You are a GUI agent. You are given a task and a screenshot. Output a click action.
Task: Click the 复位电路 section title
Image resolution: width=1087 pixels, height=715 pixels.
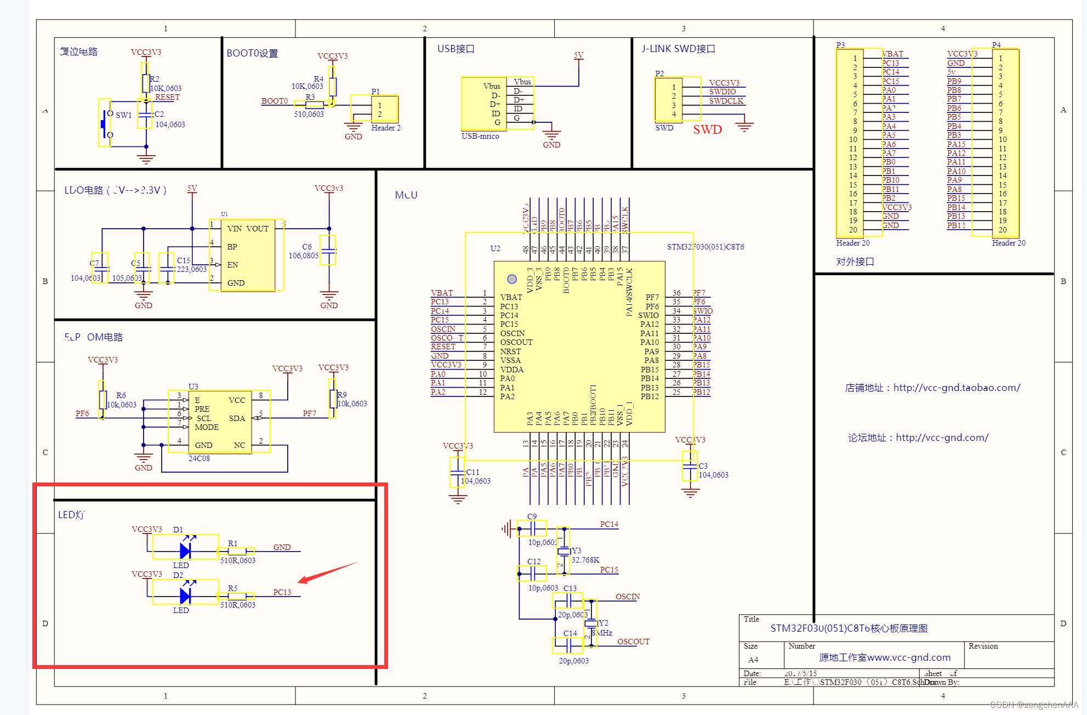tap(79, 52)
